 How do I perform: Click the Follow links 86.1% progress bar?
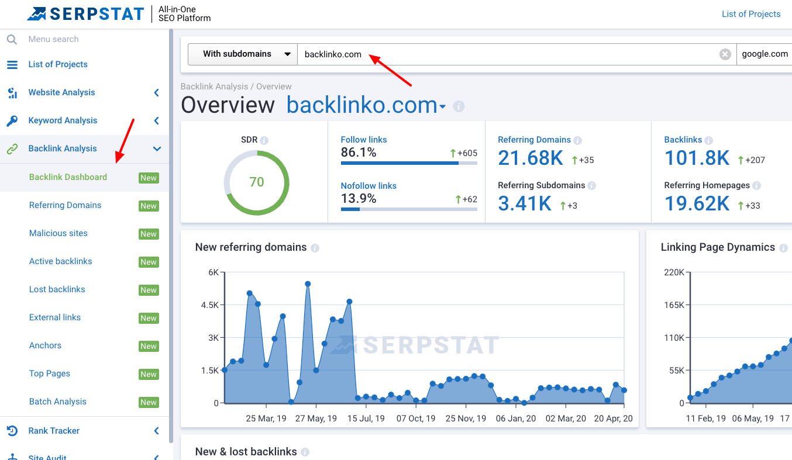click(x=409, y=163)
